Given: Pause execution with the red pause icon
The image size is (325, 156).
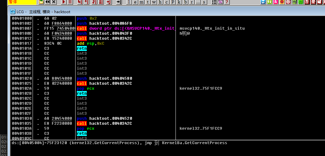Looking at the screenshot, I should click(x=70, y=2).
